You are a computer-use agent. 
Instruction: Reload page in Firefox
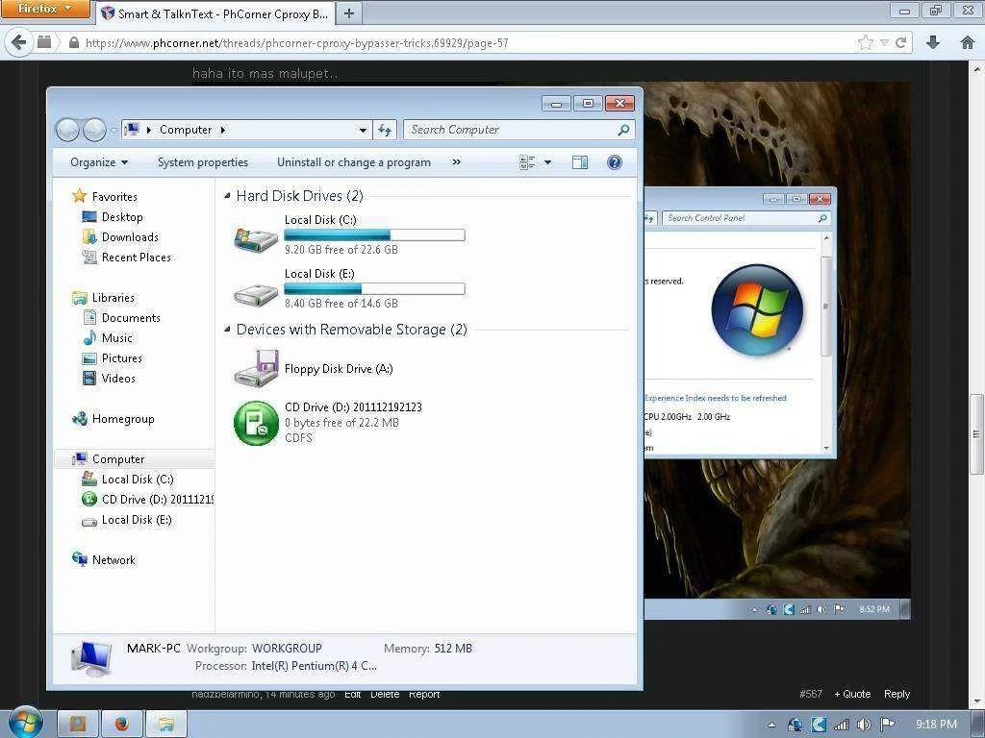point(900,42)
